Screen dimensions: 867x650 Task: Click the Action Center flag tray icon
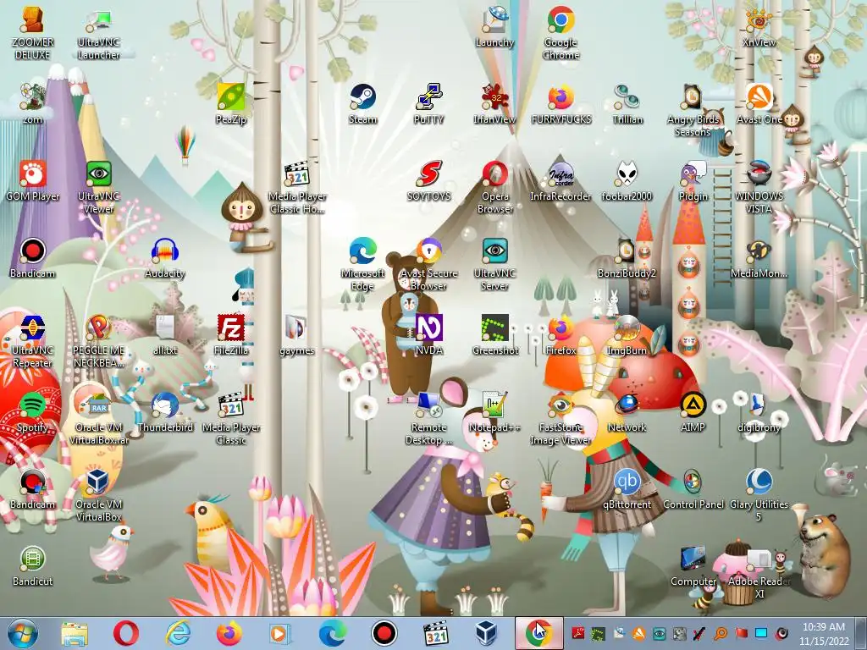741,633
